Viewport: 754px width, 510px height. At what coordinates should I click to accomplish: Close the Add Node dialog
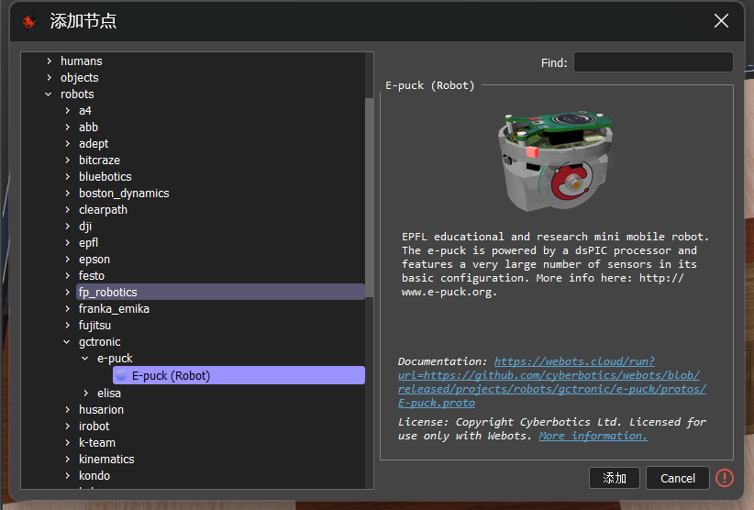[x=721, y=21]
